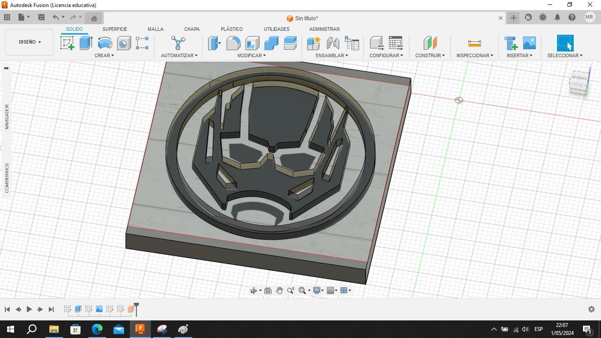Switch to the PLÁSTICO tab
The height and width of the screenshot is (338, 601).
pos(231,29)
